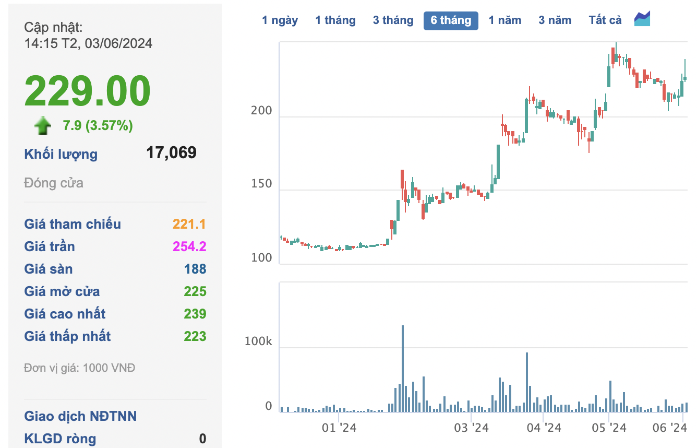Image resolution: width=697 pixels, height=448 pixels.
Task: Select the '3 năm' time range tab
Action: (555, 20)
